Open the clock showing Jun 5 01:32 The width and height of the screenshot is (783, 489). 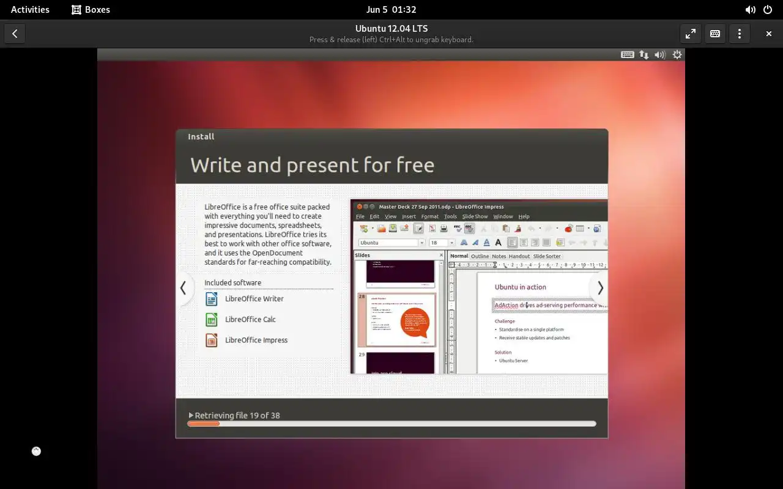[x=391, y=10]
